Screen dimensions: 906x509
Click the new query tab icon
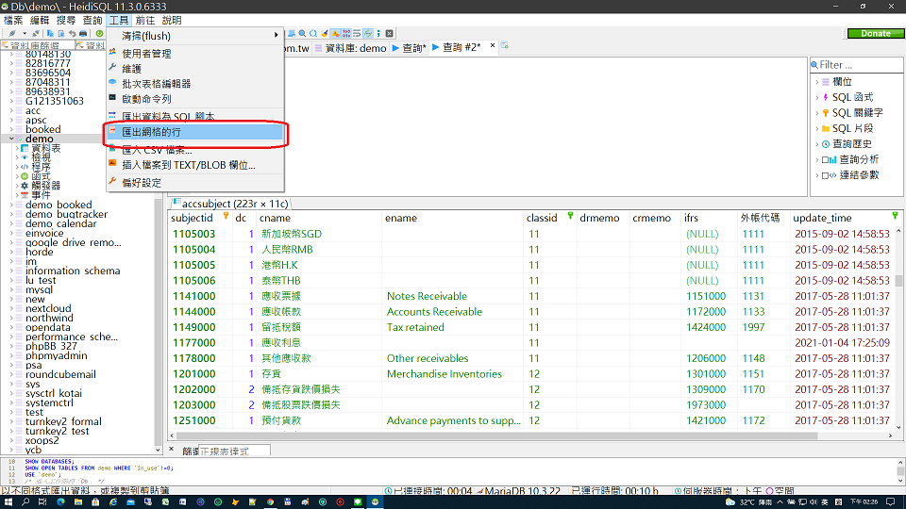[x=504, y=45]
